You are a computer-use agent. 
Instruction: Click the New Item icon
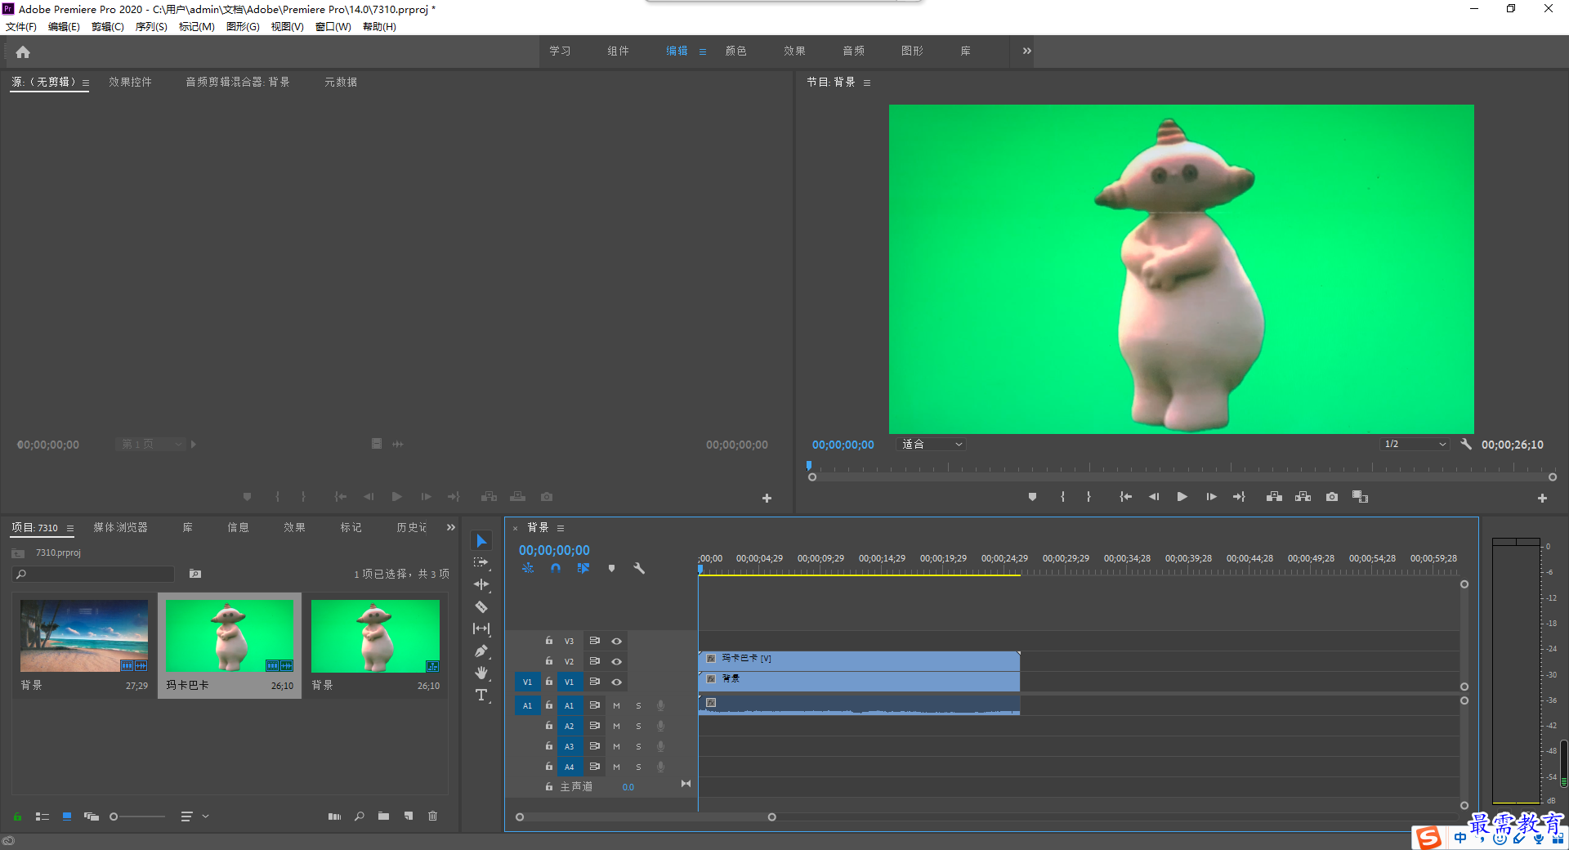click(x=408, y=816)
